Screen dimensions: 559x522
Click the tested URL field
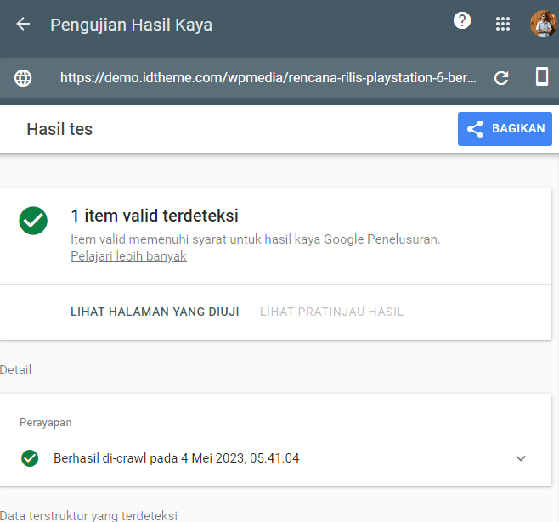click(268, 77)
